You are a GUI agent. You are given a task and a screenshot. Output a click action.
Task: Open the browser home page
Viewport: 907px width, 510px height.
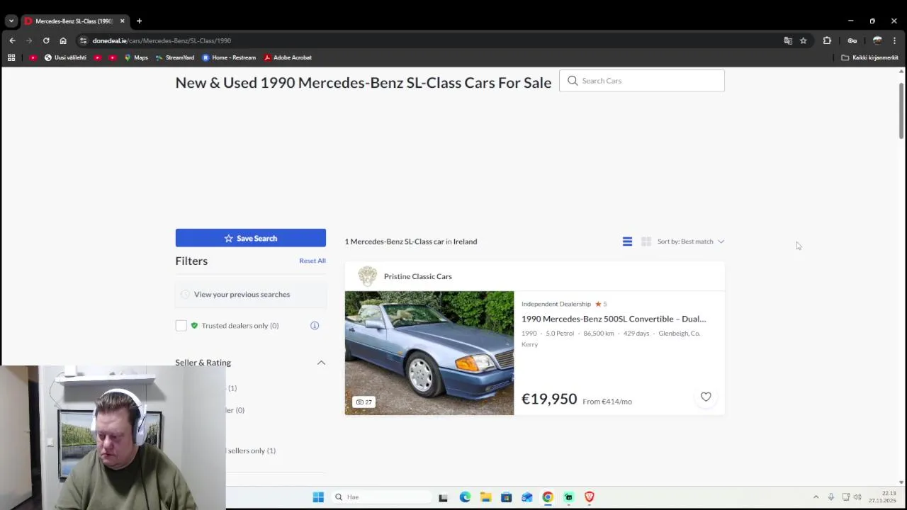click(63, 40)
